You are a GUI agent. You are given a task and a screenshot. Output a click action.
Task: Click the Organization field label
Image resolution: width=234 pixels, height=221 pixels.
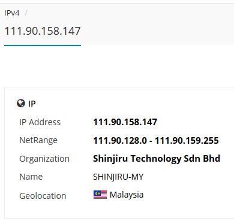[x=44, y=159]
